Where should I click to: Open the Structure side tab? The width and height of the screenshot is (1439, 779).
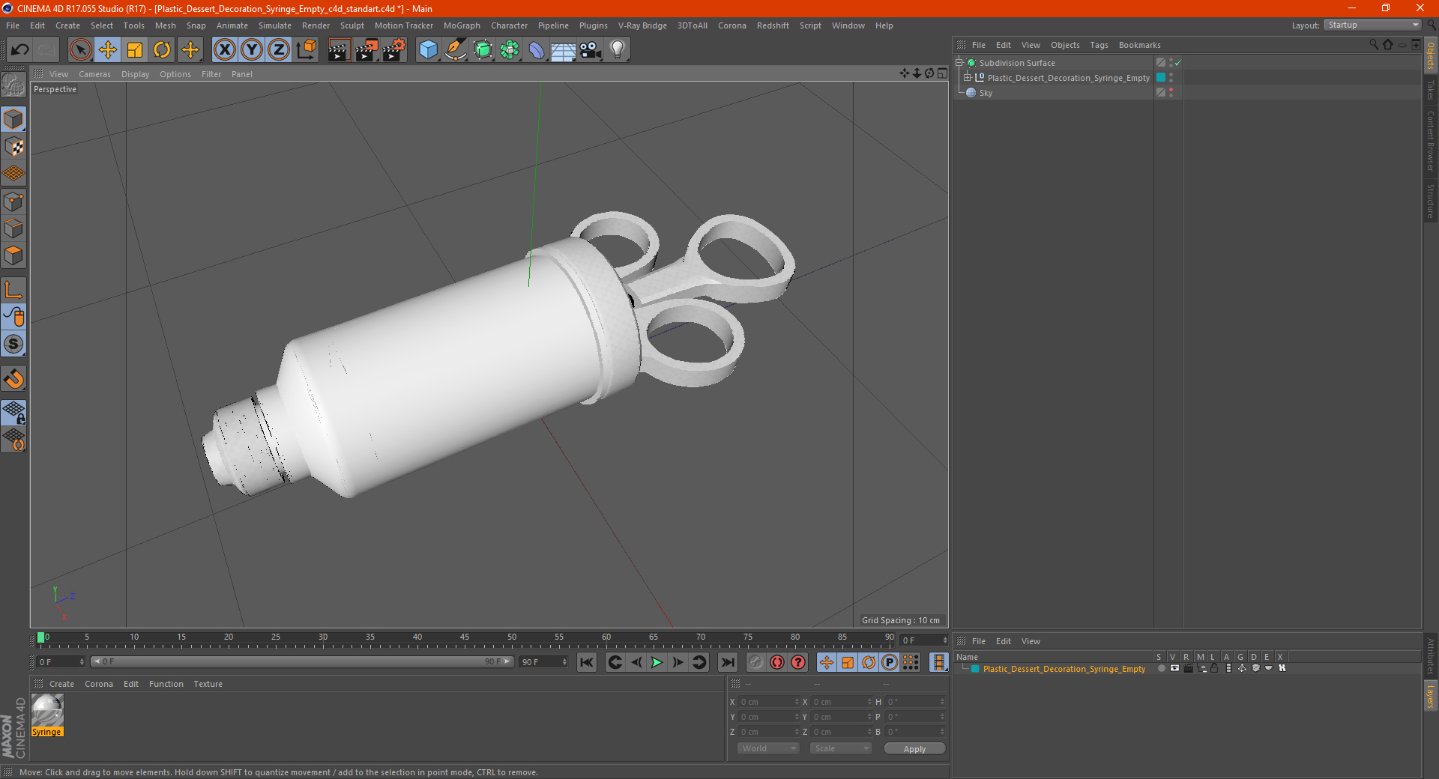click(1431, 201)
